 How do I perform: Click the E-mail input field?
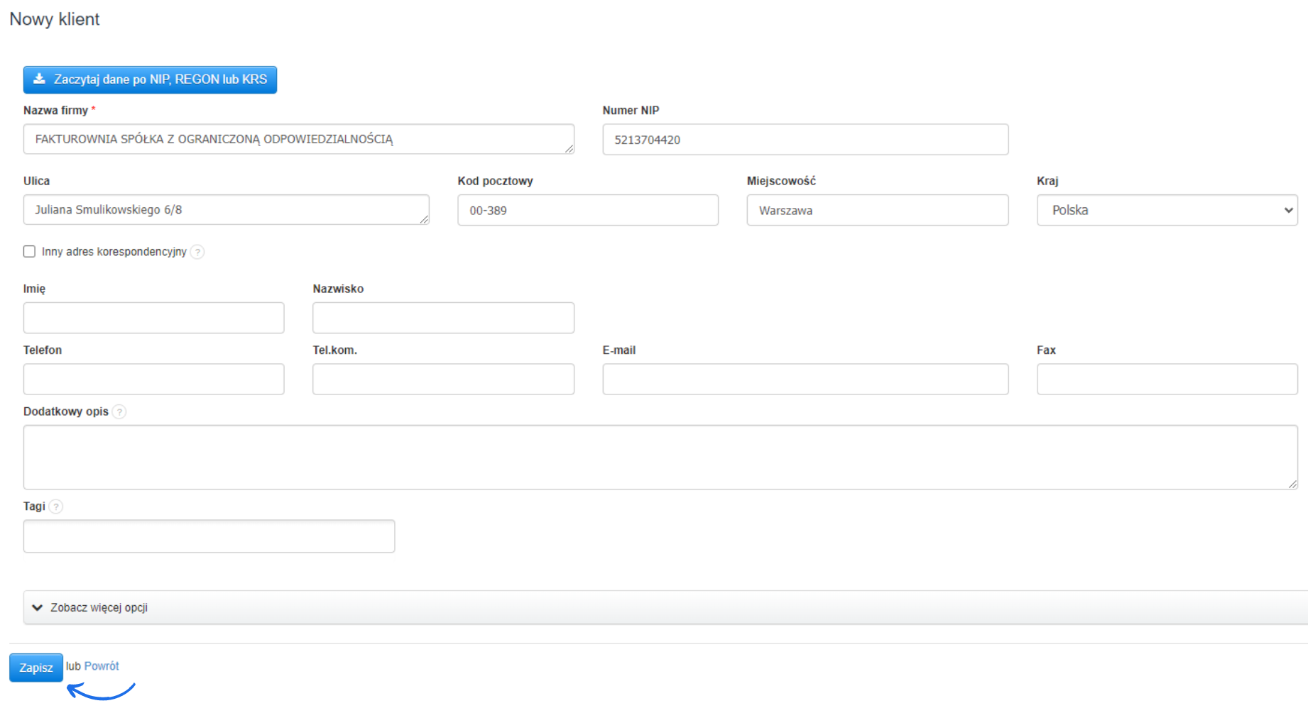805,380
